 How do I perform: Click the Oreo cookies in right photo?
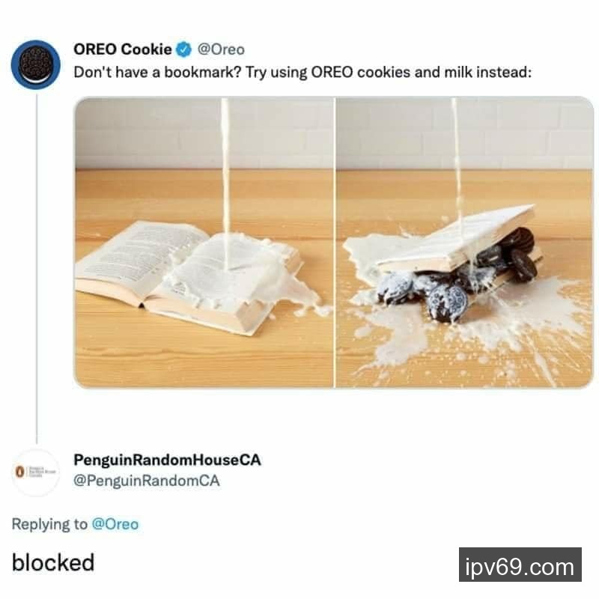458,277
